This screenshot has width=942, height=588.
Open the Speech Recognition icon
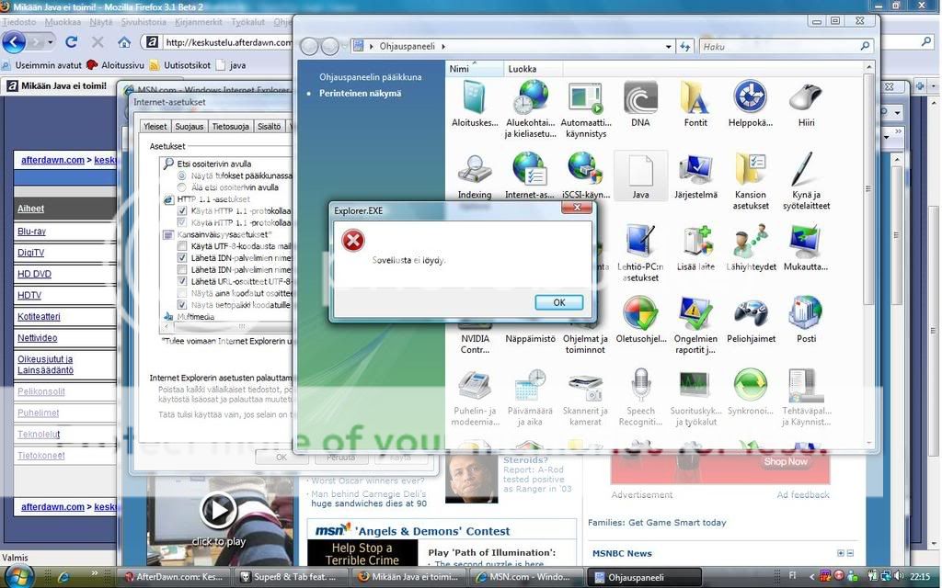pos(640,397)
